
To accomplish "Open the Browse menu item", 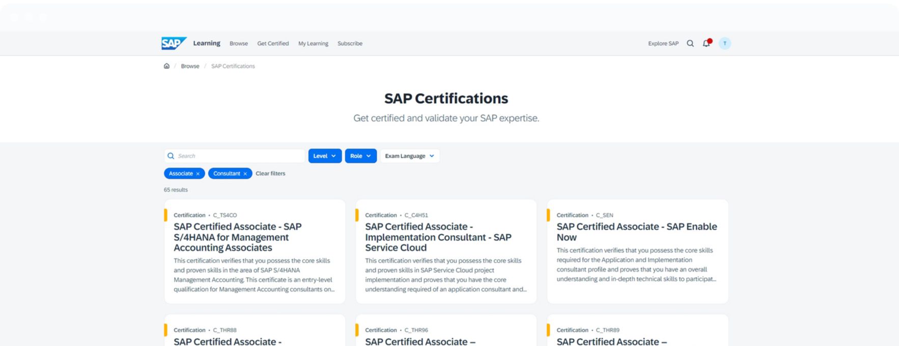I will (x=238, y=44).
